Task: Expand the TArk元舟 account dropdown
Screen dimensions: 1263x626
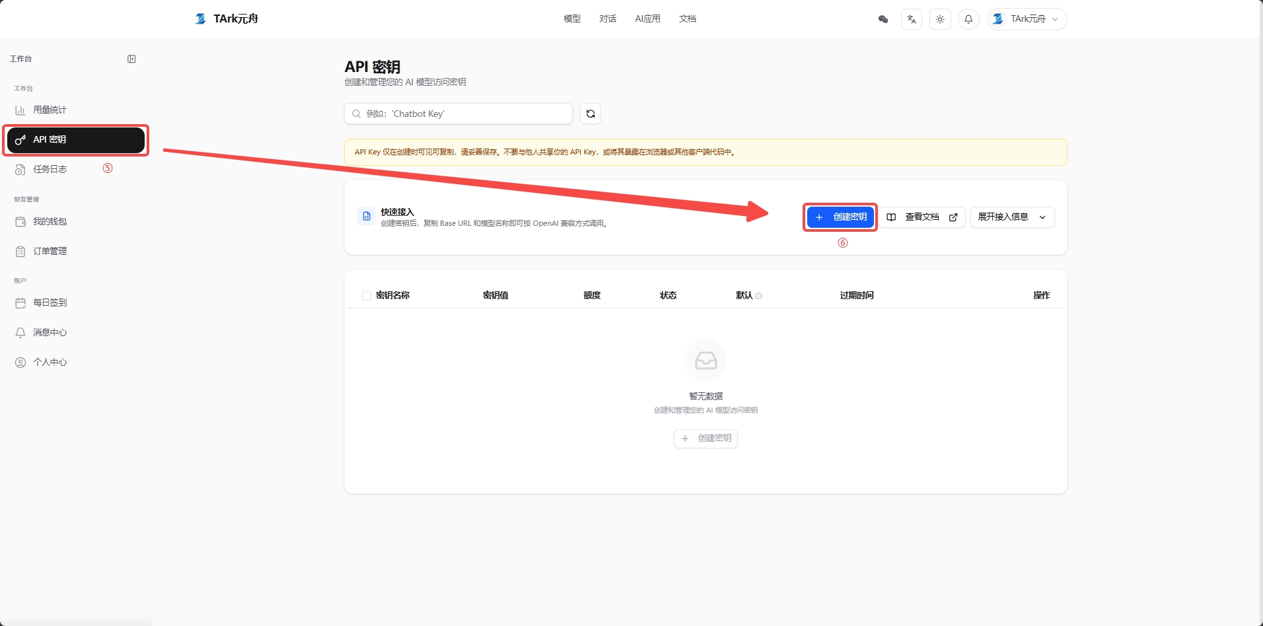Action: click(1027, 19)
